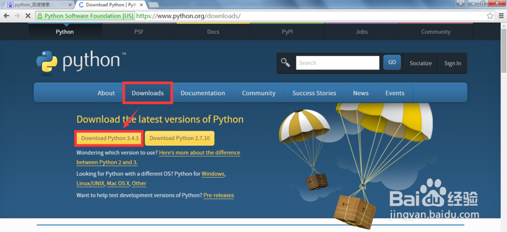The height and width of the screenshot is (232, 507).
Task: Open the PSF top-bar tab
Action: (x=139, y=32)
